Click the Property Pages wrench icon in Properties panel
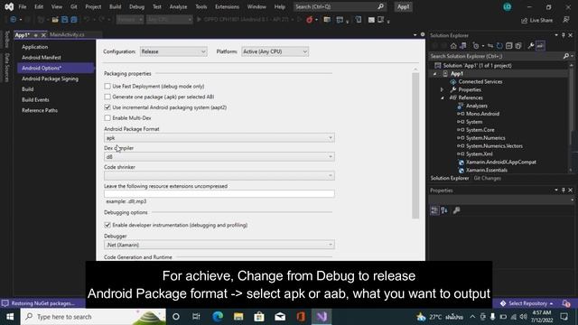The image size is (578, 325). [x=456, y=210]
